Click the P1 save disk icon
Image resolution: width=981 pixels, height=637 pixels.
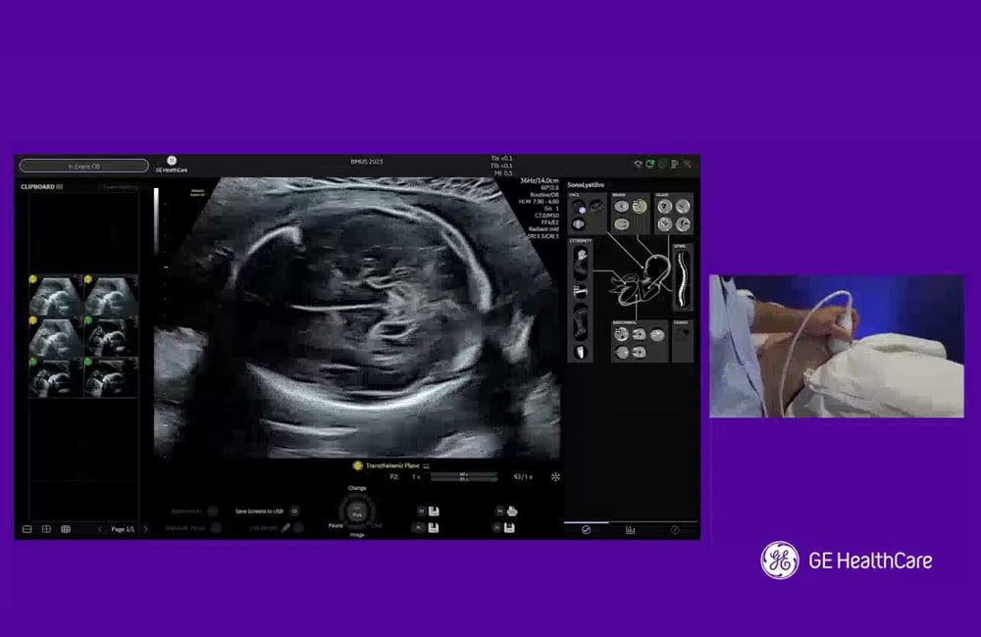[433, 512]
